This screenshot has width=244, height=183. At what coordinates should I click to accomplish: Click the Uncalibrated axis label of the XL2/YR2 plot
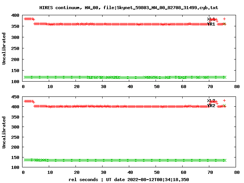[x=4, y=132]
